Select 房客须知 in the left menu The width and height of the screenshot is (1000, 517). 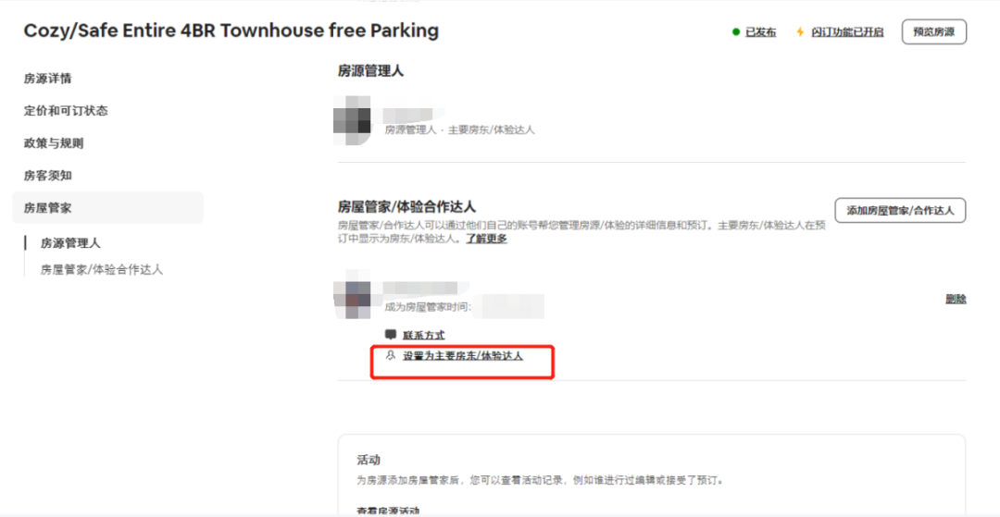tap(48, 176)
